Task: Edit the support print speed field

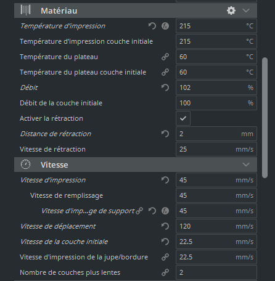Action: coord(216,211)
